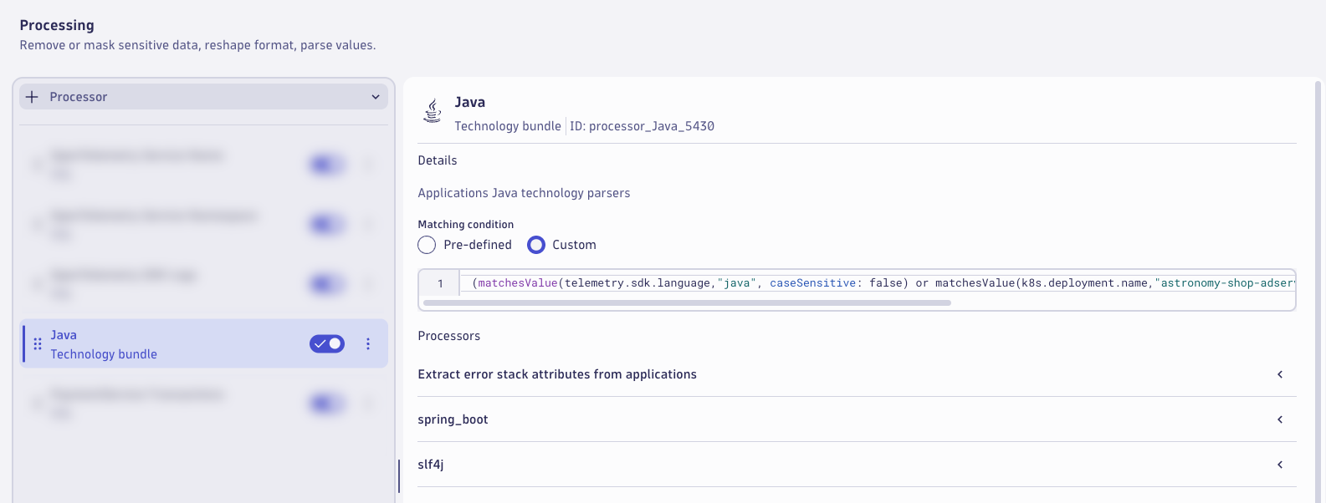Click the Processing page heading
Image resolution: width=1326 pixels, height=503 pixels.
(x=57, y=25)
